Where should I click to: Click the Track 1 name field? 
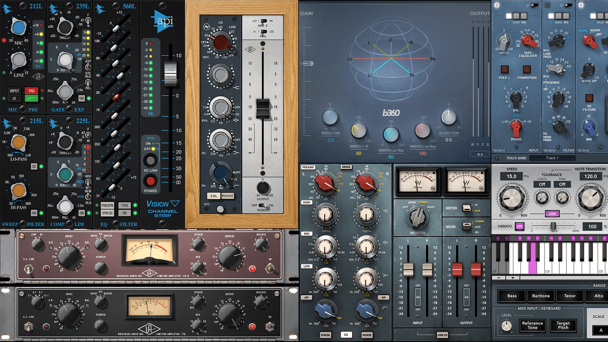pyautogui.click(x=553, y=158)
